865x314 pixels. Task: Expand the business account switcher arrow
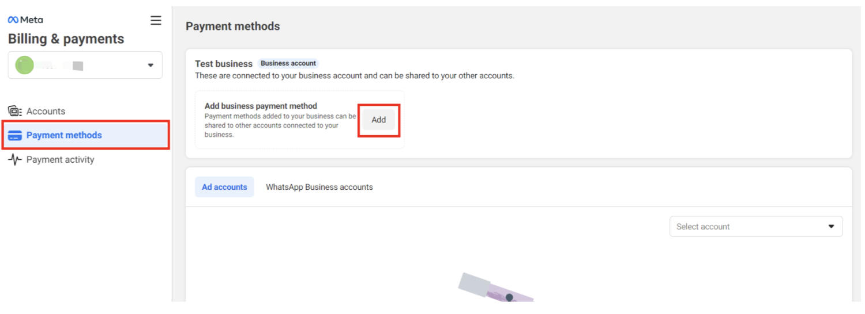click(x=151, y=66)
